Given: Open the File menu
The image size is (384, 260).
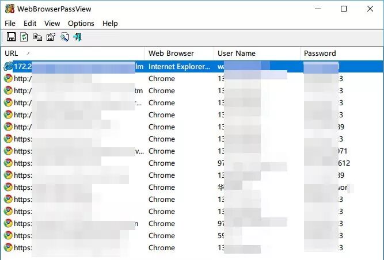Looking at the screenshot, I should [10, 24].
